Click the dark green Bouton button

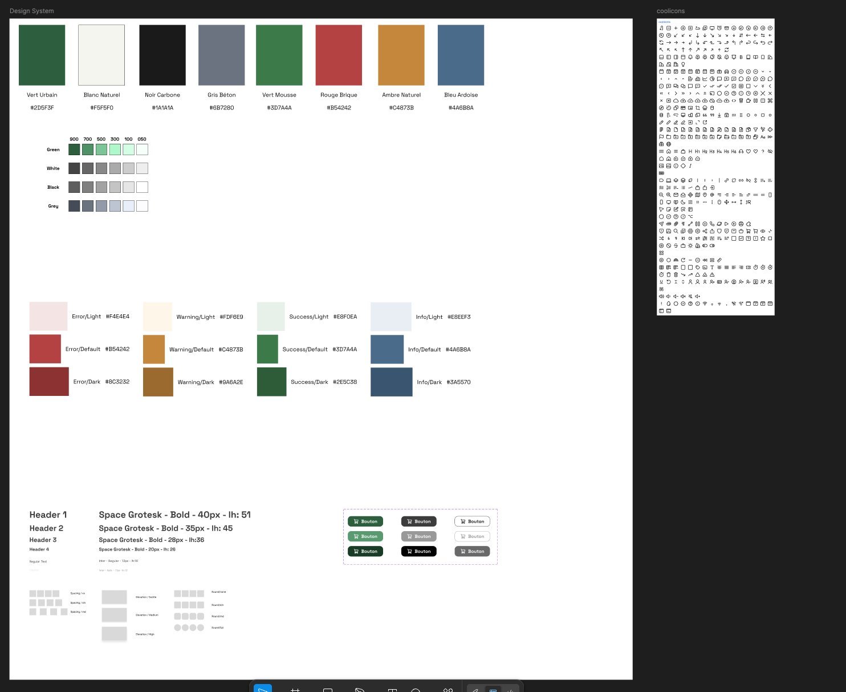(365, 521)
